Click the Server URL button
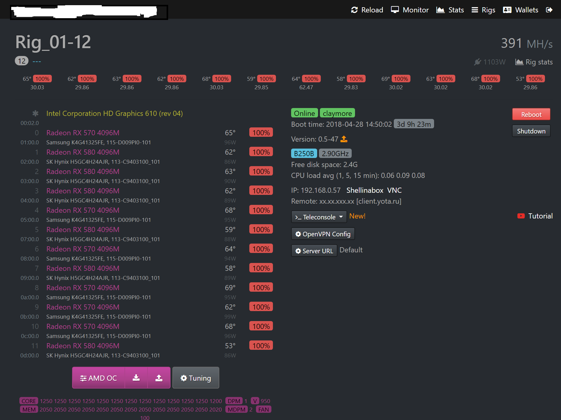561x420 pixels. coord(314,251)
